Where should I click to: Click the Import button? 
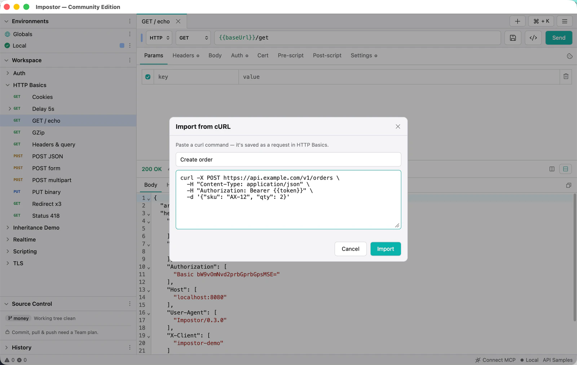(x=386, y=249)
